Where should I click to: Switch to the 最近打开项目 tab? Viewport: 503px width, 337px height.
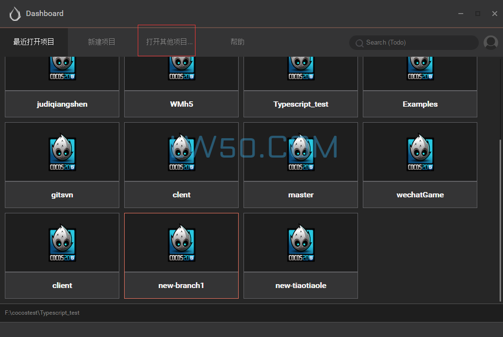pyautogui.click(x=34, y=42)
